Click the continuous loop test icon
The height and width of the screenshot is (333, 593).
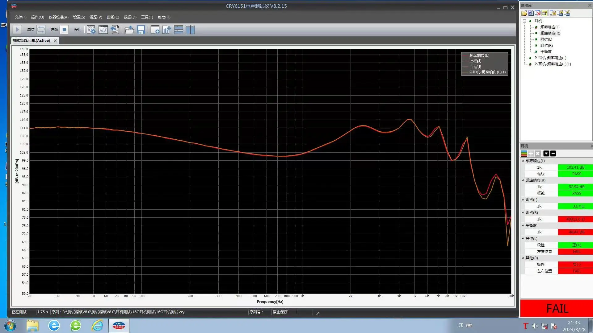[41, 30]
